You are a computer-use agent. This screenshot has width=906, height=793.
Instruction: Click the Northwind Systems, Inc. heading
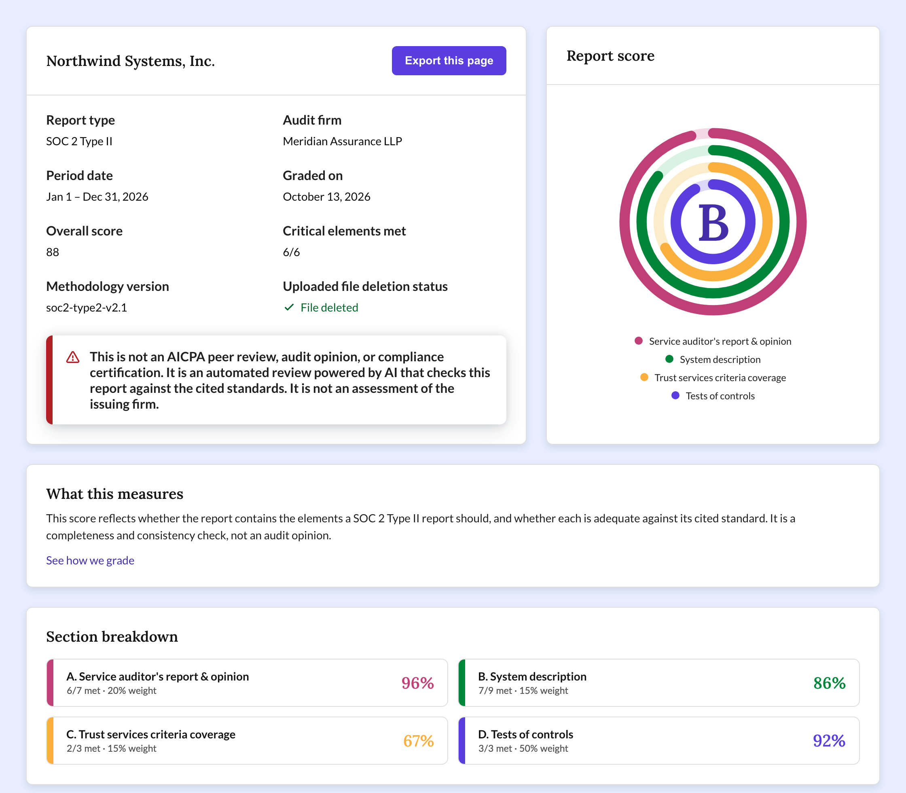[131, 61]
